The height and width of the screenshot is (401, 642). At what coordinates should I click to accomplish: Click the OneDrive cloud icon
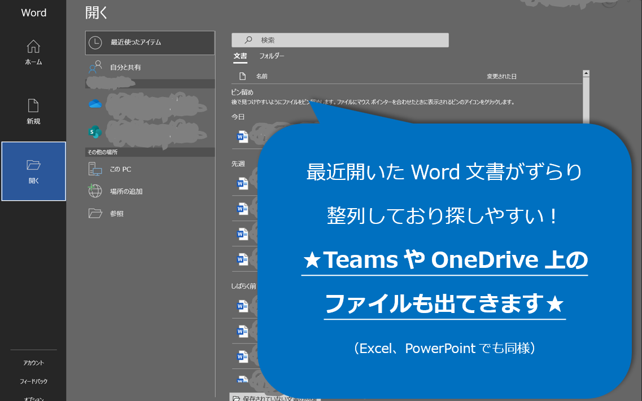tap(95, 104)
